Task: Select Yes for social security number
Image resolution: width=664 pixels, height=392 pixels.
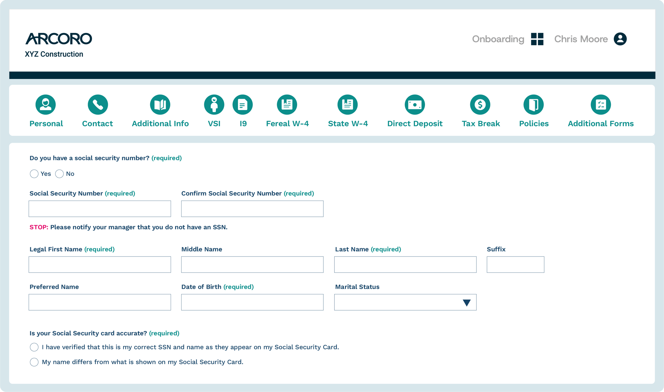Action: [x=34, y=174]
